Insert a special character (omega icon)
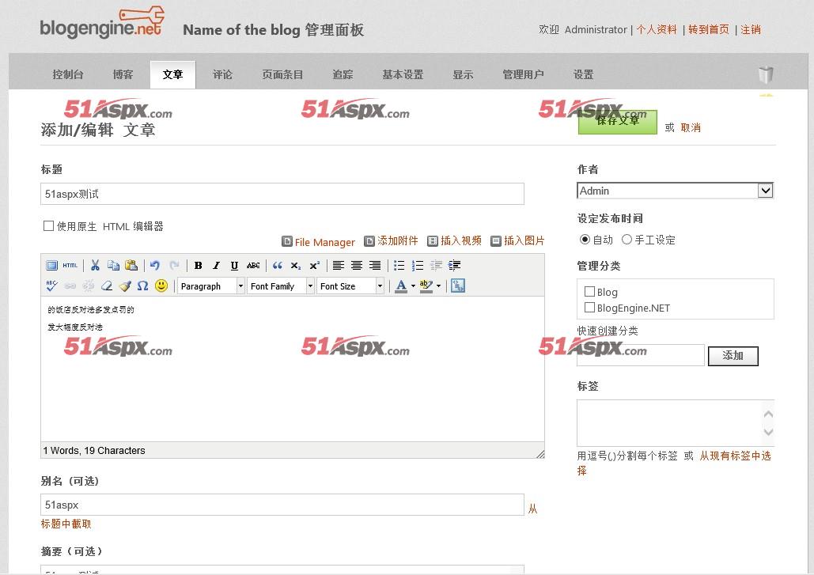Image resolution: width=814 pixels, height=575 pixels. (x=142, y=286)
